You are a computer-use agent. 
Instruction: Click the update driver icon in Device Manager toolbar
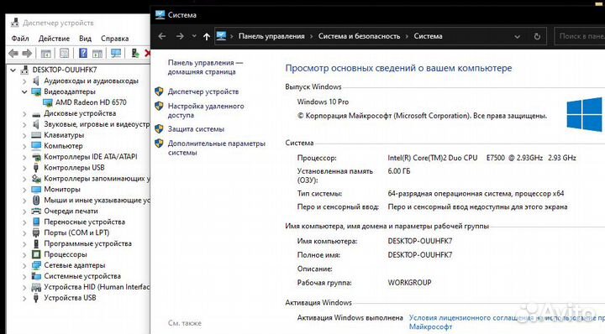pyautogui.click(x=134, y=53)
